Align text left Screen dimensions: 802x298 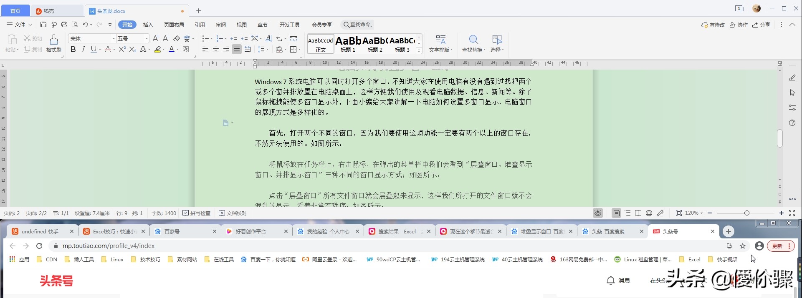[x=205, y=50]
